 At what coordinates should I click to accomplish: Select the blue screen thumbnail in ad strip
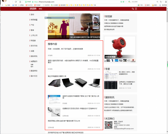point(116,60)
